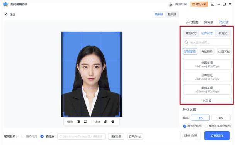Image resolution: width=235 pixels, height=145 pixels.
Task: Switch to 排版照 layout photo mode
Action: [172, 14]
